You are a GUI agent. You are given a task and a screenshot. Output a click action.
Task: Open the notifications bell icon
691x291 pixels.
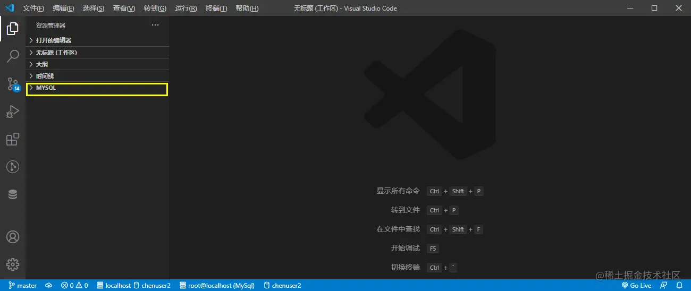pos(679,285)
